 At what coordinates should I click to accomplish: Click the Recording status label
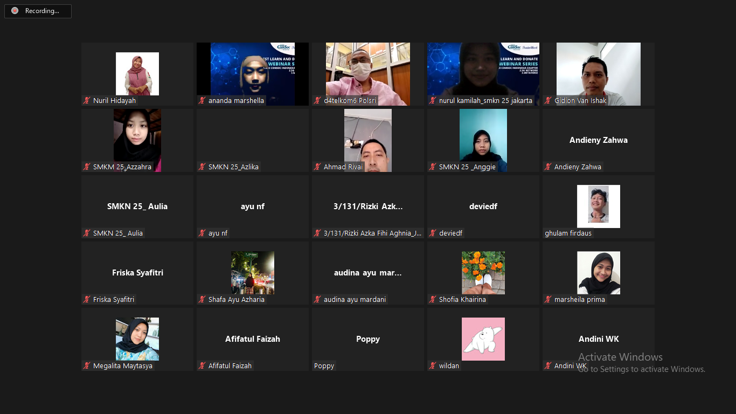(42, 11)
